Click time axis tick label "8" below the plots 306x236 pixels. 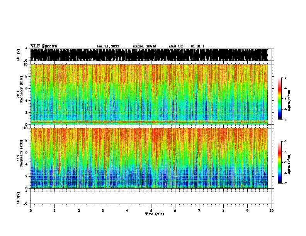click(x=223, y=211)
